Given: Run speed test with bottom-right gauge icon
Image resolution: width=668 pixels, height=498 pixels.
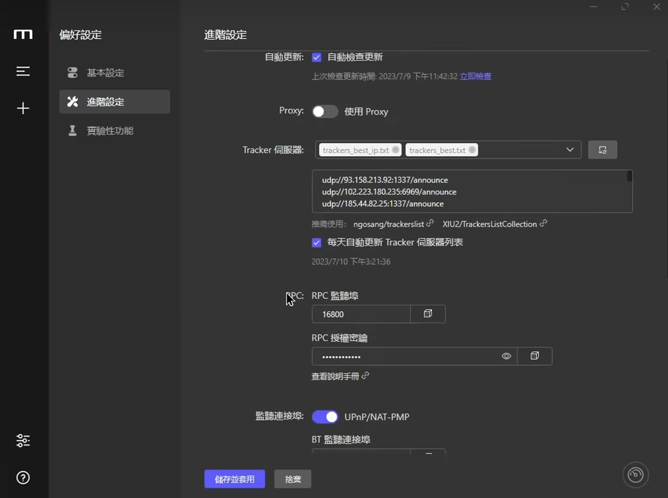Looking at the screenshot, I should [x=635, y=474].
